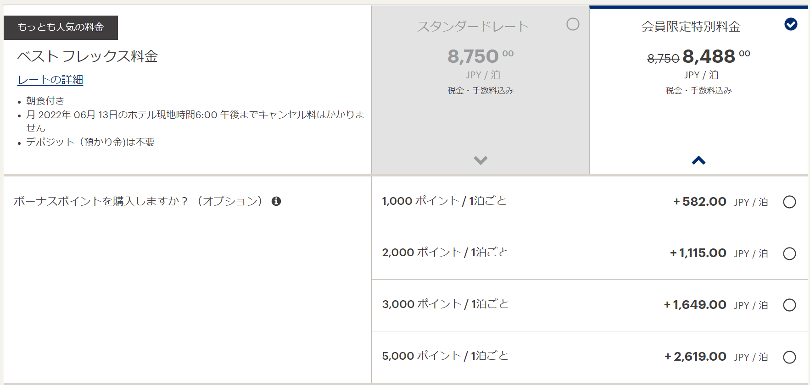Screen dimensions: 810x385
Task: Select the 1,000 ポイント radio button
Action: click(789, 202)
